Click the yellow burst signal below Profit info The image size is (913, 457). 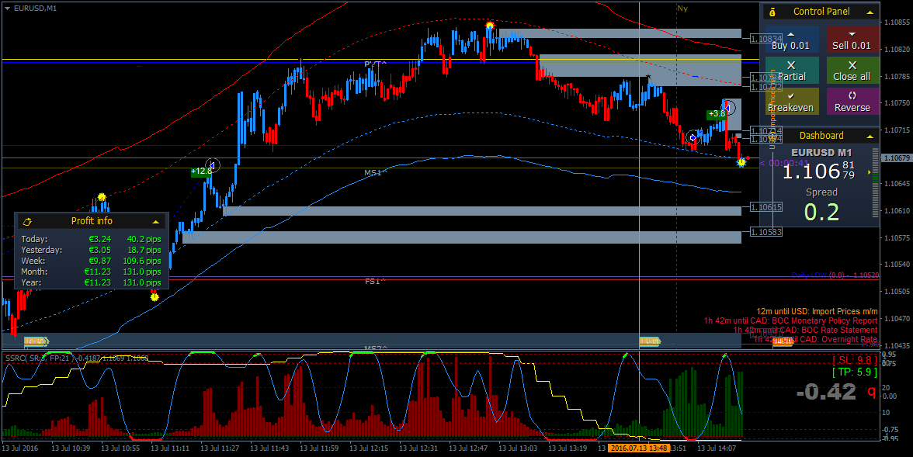154,297
